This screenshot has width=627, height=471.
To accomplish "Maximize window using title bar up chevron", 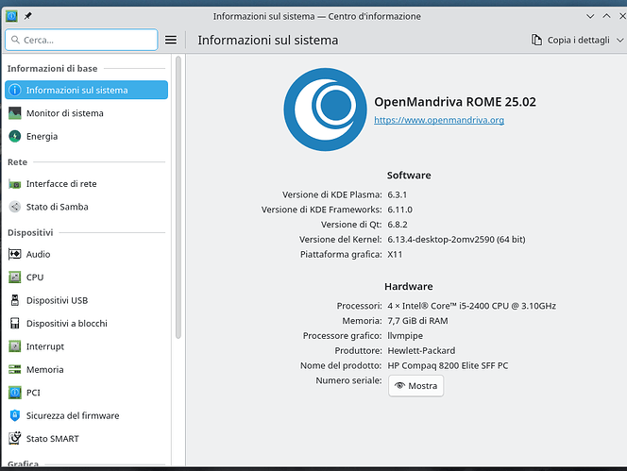I will click(606, 16).
